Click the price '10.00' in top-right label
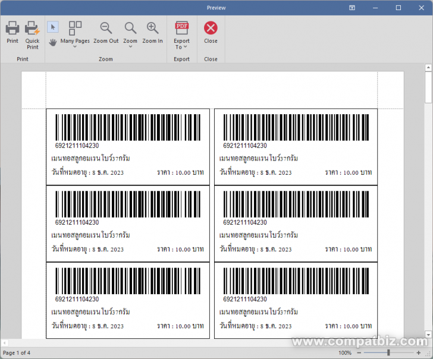 pos(351,173)
